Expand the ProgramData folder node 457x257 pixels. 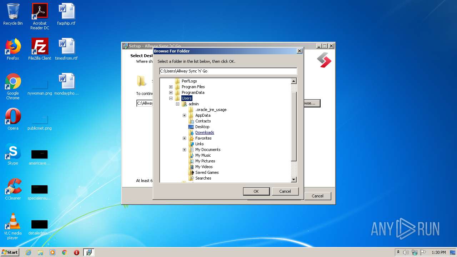(x=171, y=92)
